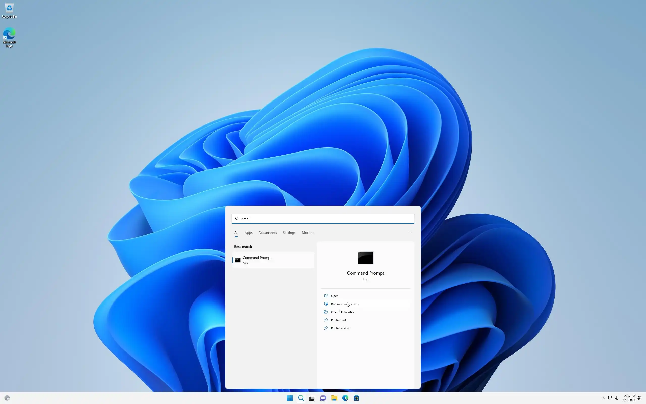646x404 pixels.
Task: Switch to the Documents search tab
Action: click(x=267, y=233)
